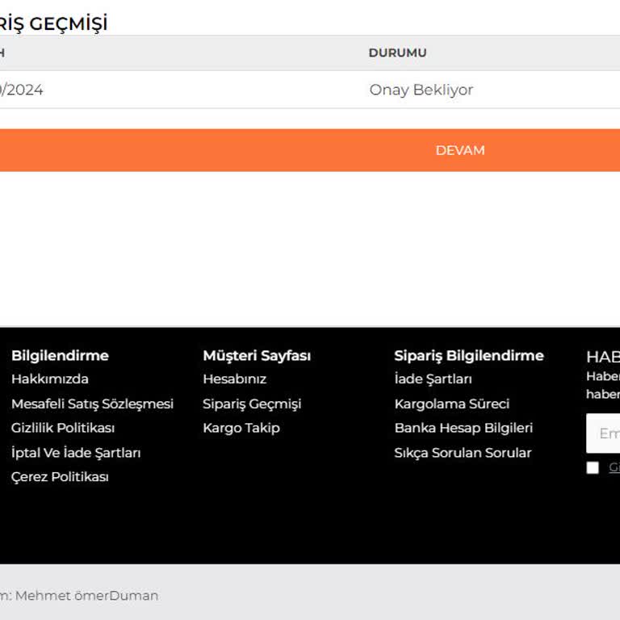View the Çerez Politikası page

(x=60, y=477)
